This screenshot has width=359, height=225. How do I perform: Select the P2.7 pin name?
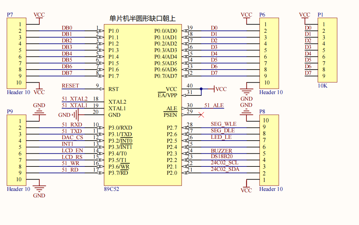click(172, 128)
